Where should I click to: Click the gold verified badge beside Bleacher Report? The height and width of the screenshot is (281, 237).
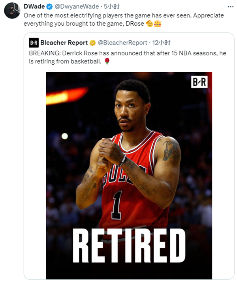(x=92, y=43)
